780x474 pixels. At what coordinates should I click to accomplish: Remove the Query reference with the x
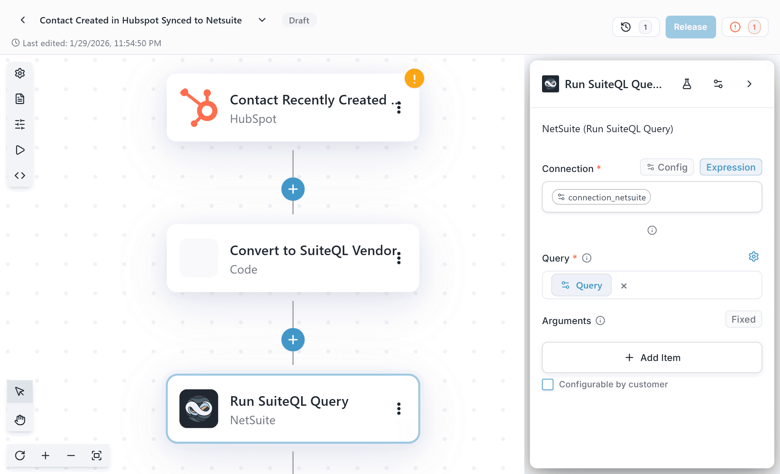point(624,286)
